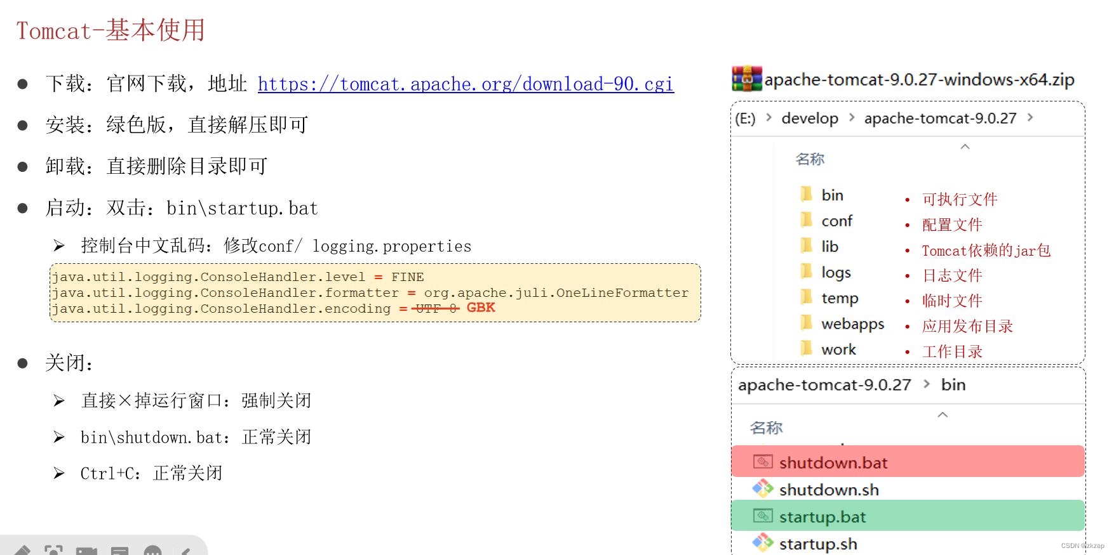Select the startup.sh file name
Screen dimensions: 1114x555
coord(818,544)
